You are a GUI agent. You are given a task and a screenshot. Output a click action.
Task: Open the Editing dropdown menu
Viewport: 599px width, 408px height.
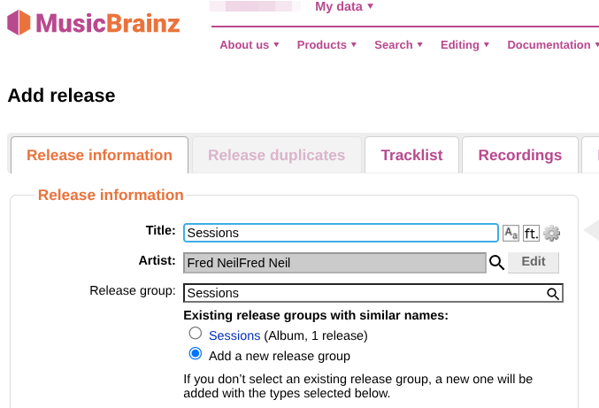point(465,45)
